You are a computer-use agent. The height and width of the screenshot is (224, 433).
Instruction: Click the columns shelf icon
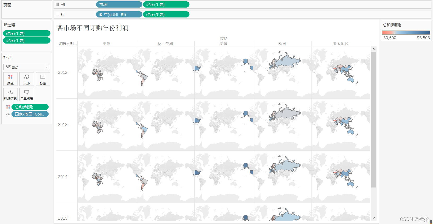click(x=57, y=4)
